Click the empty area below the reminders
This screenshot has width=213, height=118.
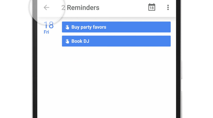click(x=111, y=83)
